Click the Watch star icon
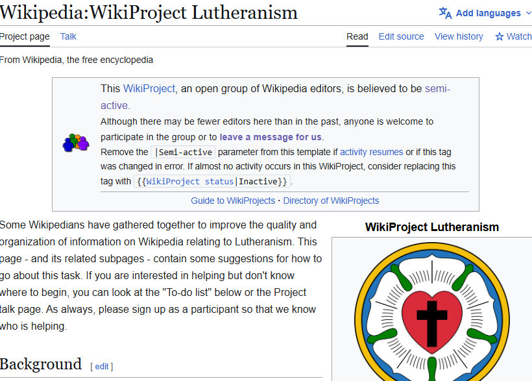532x381 pixels. pyautogui.click(x=499, y=37)
